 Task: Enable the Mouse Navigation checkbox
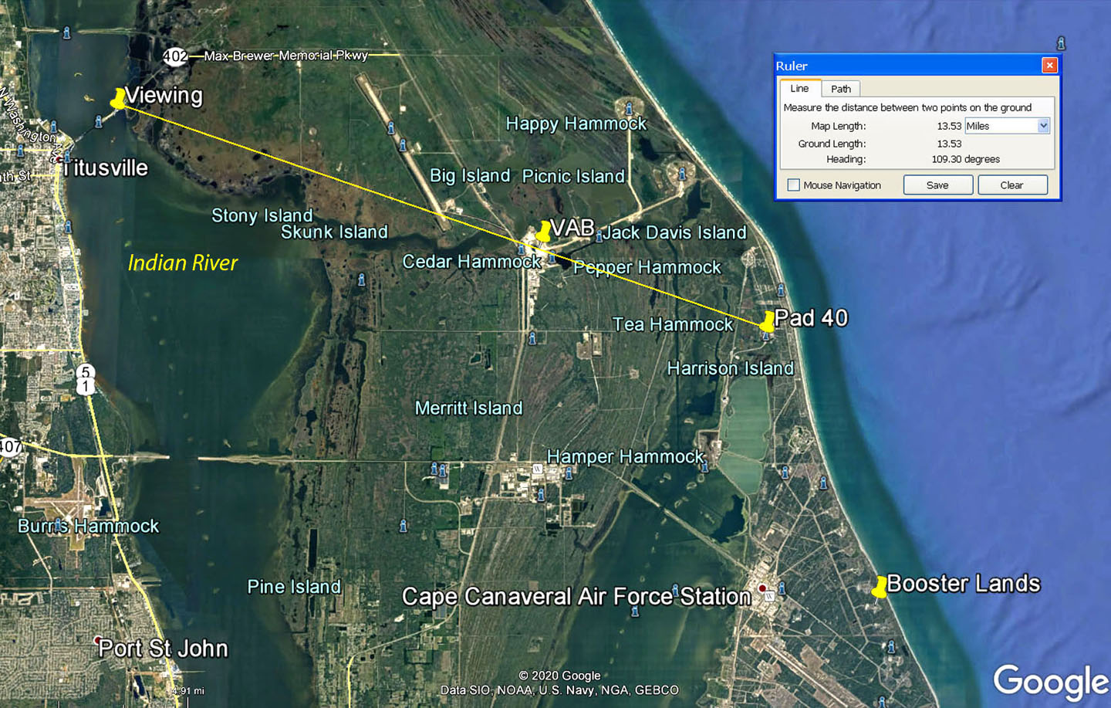coord(793,185)
